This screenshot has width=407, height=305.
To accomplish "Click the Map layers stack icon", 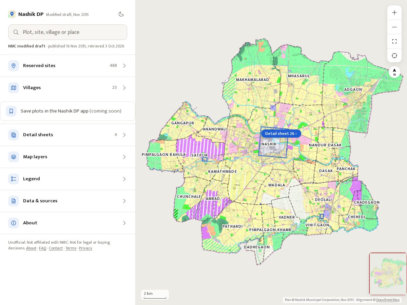I will pyautogui.click(x=14, y=157).
